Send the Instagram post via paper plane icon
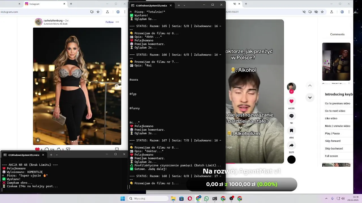362x203 pixels. (x=68, y=149)
